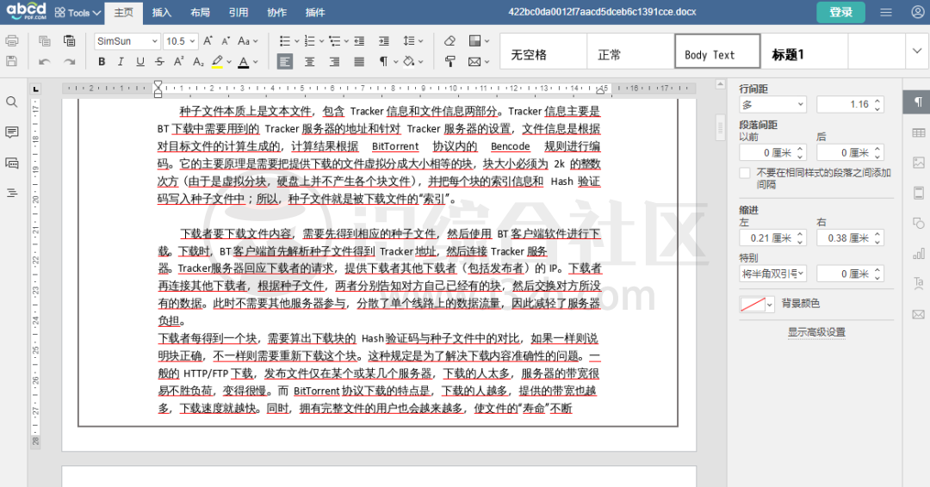Open the hamburger view settings menu
930x487 pixels.
point(886,12)
